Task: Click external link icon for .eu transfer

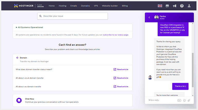Action: coord(115,86)
